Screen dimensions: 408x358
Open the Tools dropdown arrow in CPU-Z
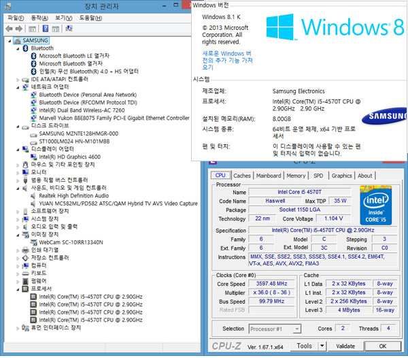(x=322, y=346)
